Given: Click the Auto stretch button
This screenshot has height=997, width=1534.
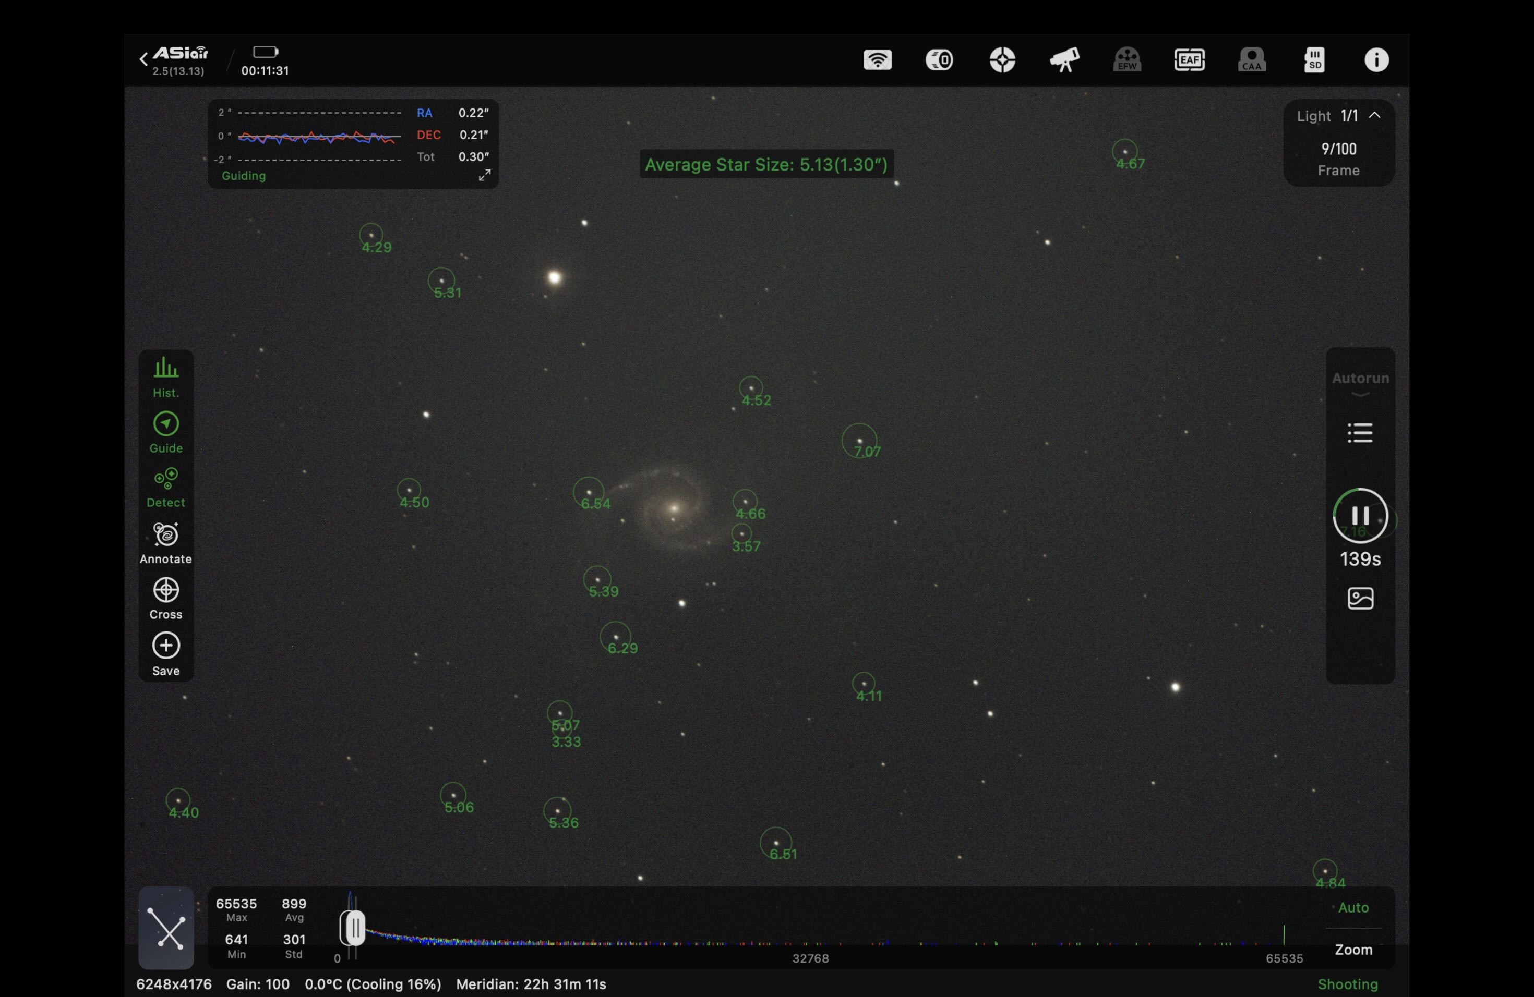Looking at the screenshot, I should 1353,907.
